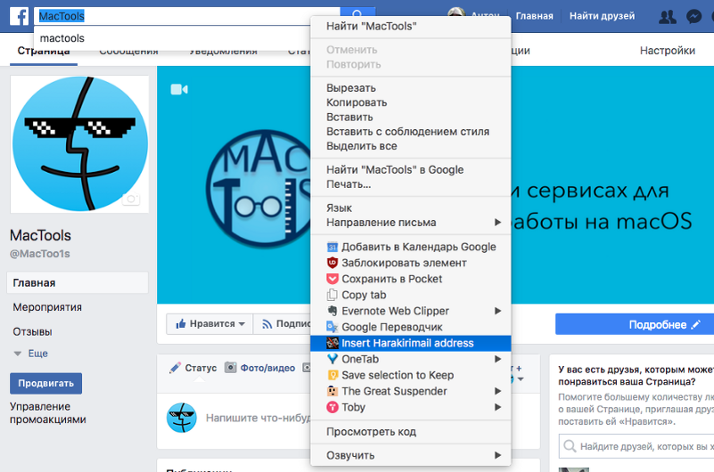Select Главная in left sidebar
Image resolution: width=714 pixels, height=472 pixels.
pyautogui.click(x=78, y=283)
